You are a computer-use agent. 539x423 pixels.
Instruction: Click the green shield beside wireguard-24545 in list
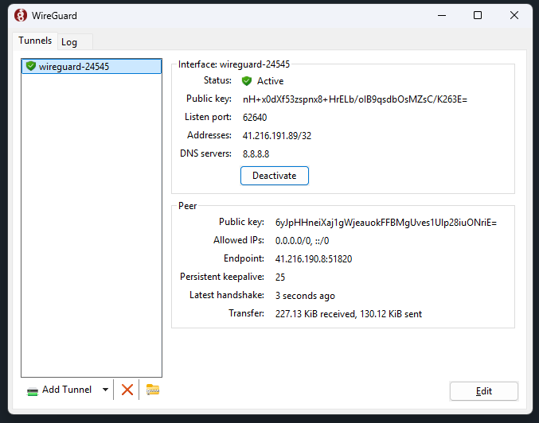[x=31, y=65]
